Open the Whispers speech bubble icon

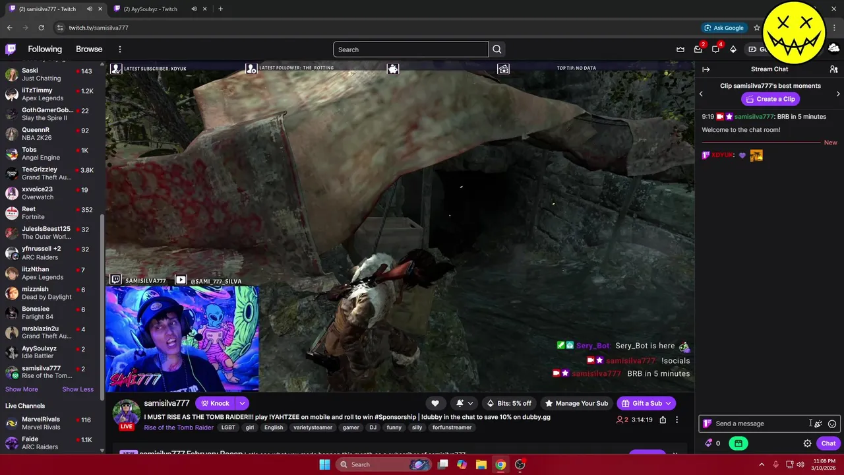[715, 49]
